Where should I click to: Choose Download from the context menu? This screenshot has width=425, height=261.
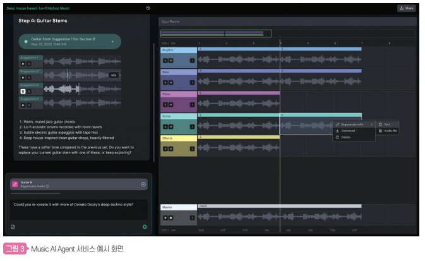pos(348,131)
